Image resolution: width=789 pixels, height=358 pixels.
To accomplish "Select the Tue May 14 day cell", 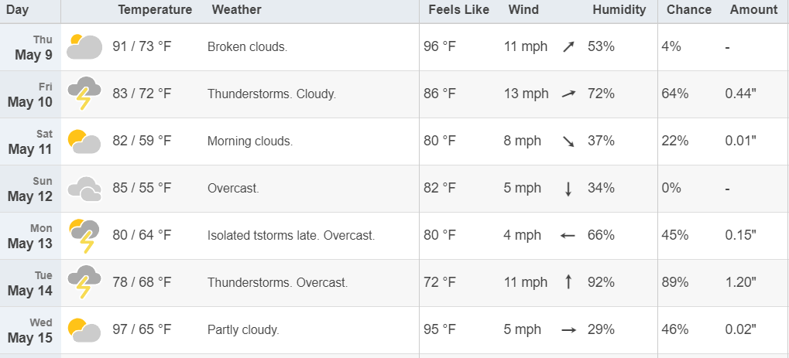I will (x=30, y=283).
